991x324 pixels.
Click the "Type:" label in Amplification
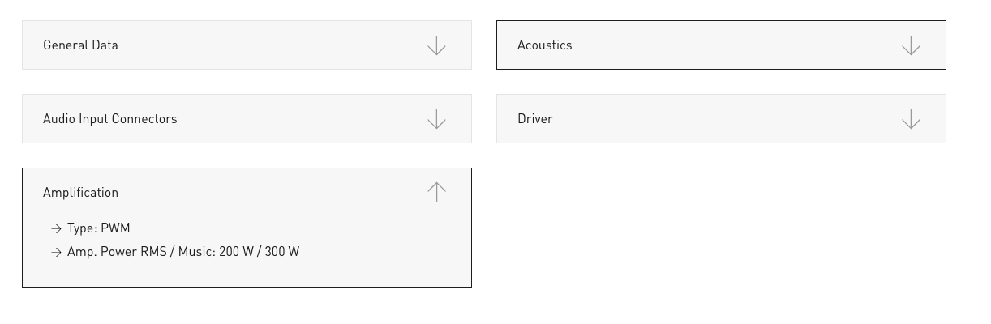[82, 228]
